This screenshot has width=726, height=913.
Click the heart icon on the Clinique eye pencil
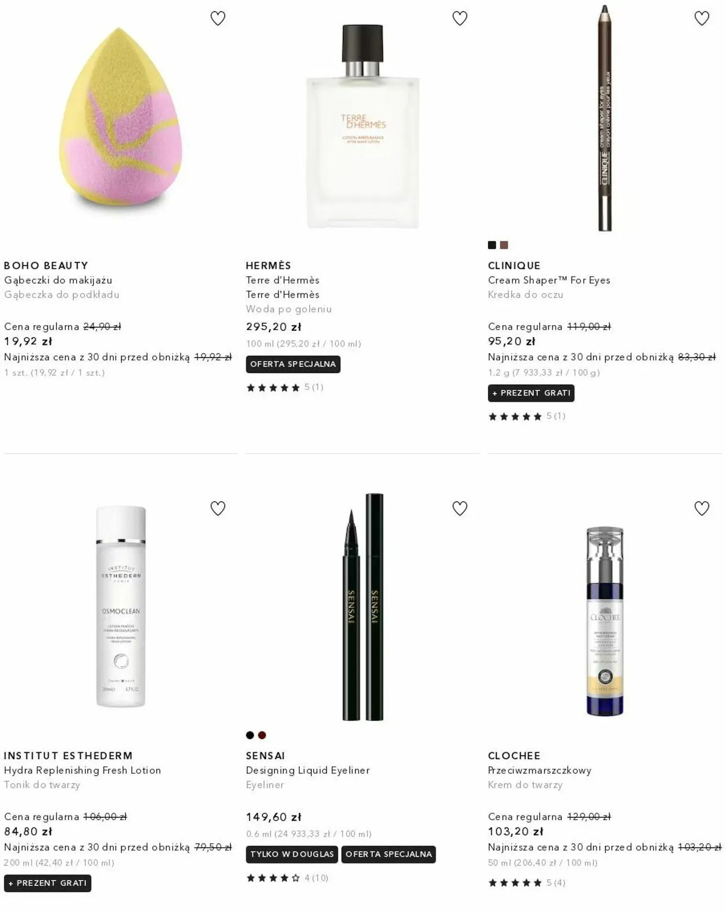tap(702, 19)
